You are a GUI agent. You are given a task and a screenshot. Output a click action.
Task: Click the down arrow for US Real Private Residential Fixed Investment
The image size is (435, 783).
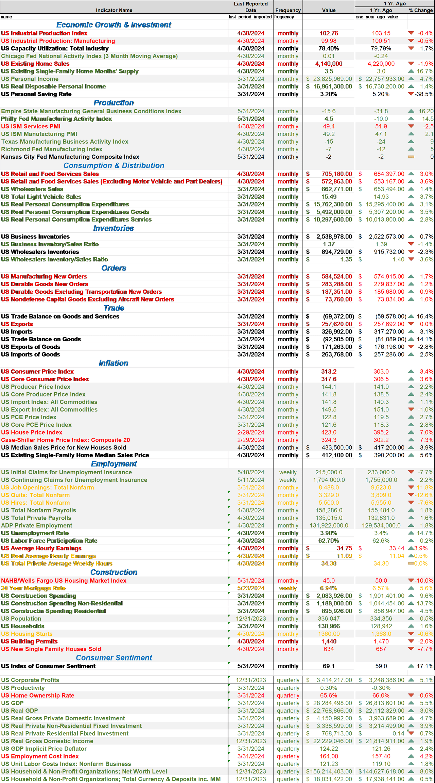(411, 733)
